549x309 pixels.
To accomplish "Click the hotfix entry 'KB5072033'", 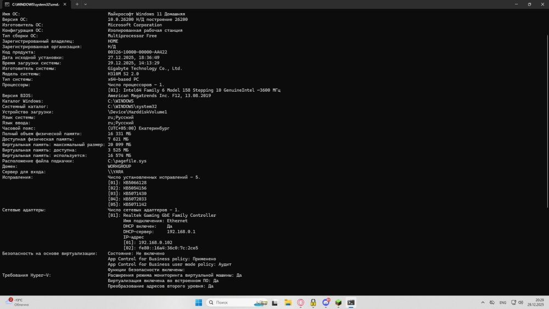I will pyautogui.click(x=135, y=199).
